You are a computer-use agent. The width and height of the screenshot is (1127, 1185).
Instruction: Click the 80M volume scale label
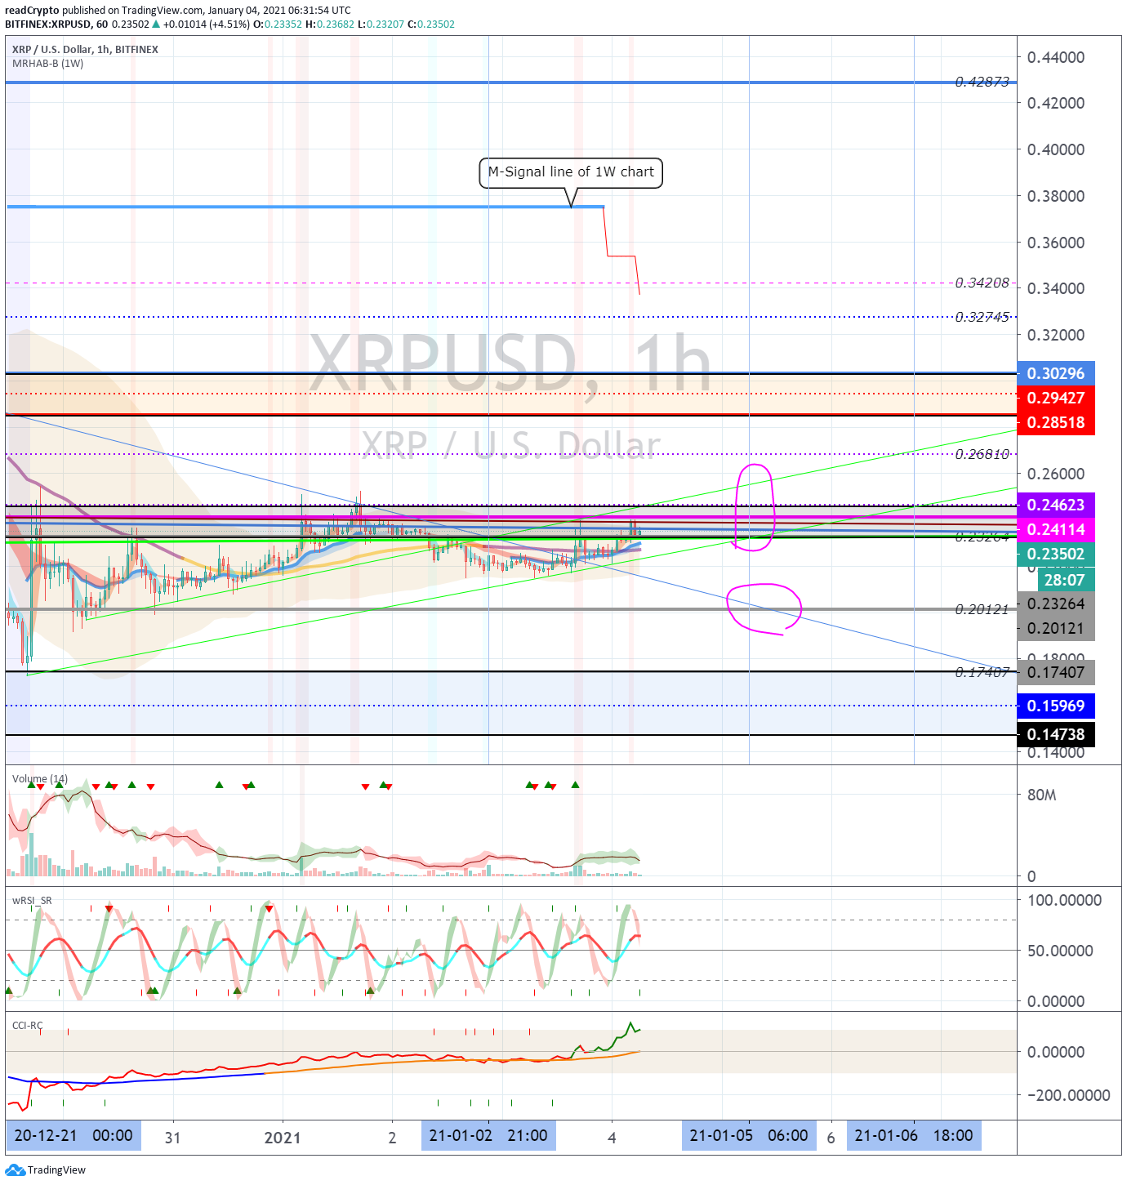[x=1041, y=795]
